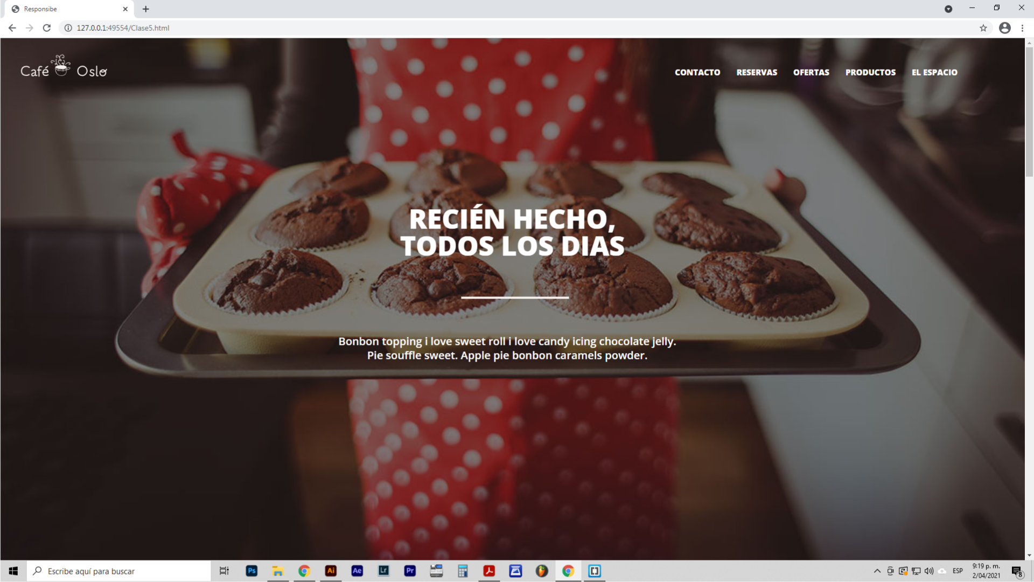Screen dimensions: 1034x582
Task: Open File Explorer from the taskbar
Action: (x=278, y=571)
